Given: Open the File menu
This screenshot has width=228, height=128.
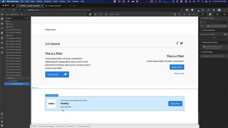Looking at the screenshot, I should coord(22,1).
